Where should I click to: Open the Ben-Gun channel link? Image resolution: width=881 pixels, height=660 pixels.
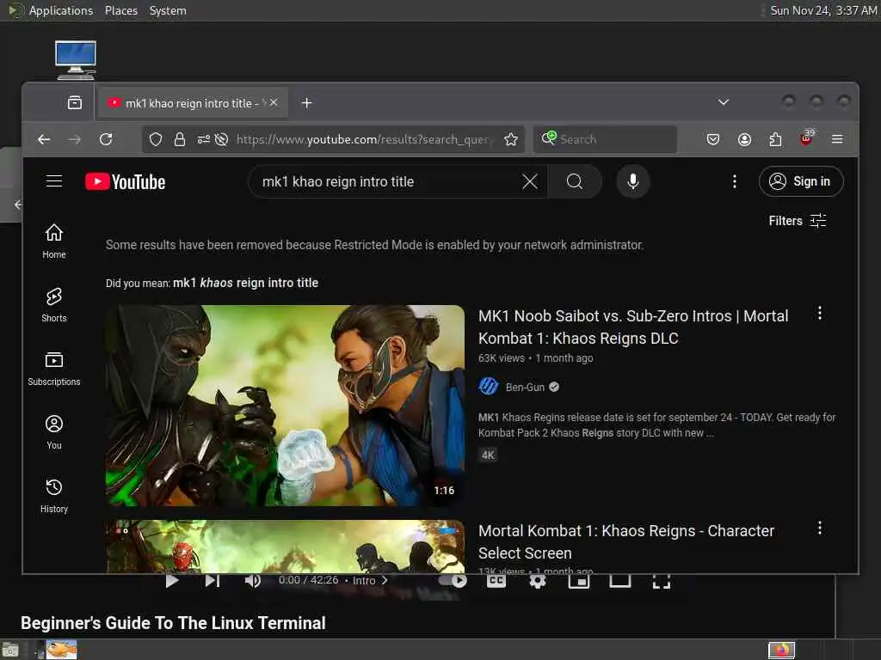(x=525, y=388)
